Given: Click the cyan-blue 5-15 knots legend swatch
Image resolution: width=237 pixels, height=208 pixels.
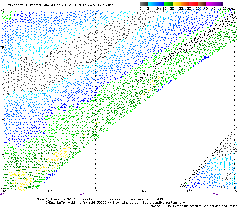Looking at the screenshot, I should [x=156, y=4].
